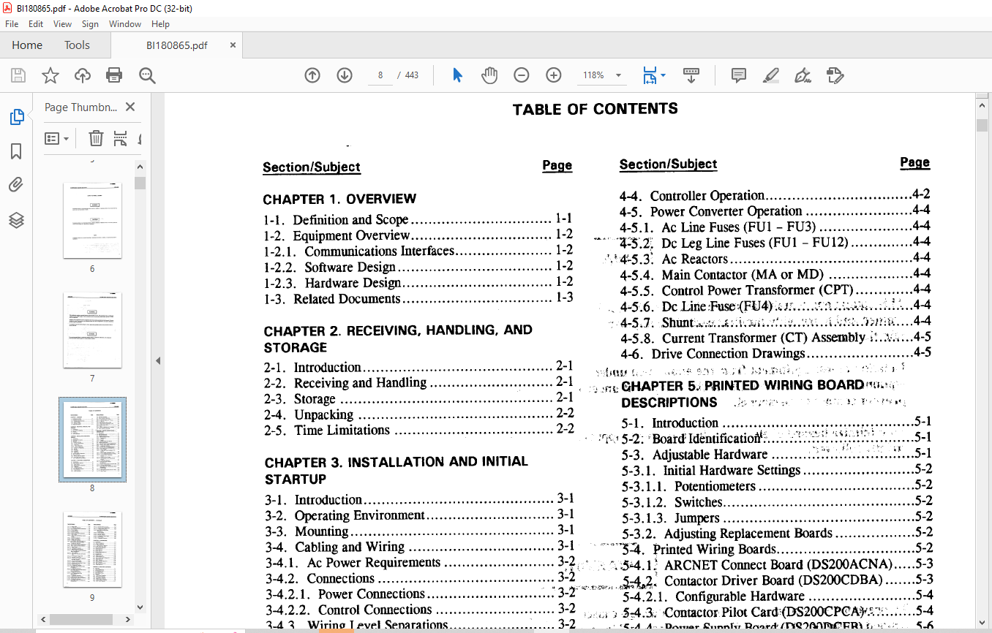The height and width of the screenshot is (633, 992).
Task: Click the 'TABLE OF CONTENTS' heading
Action: [x=595, y=110]
